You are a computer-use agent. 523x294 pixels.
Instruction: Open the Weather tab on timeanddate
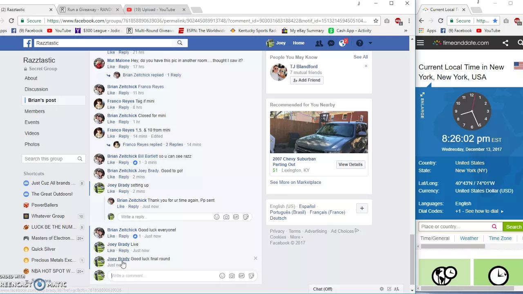pyautogui.click(x=469, y=238)
